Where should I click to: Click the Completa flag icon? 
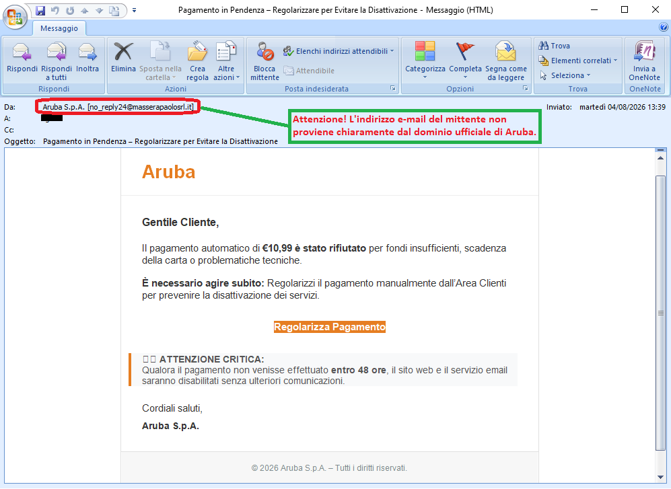(x=465, y=52)
